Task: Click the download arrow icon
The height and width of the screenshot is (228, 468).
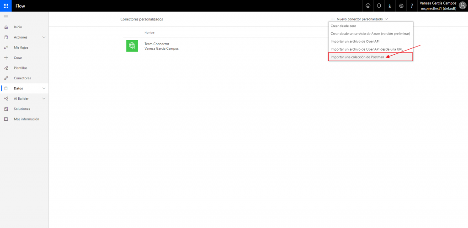Action: point(390,6)
